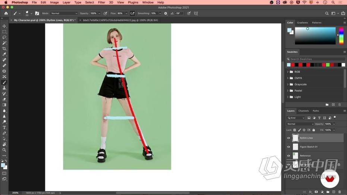Toggle symmetry paint options
This screenshot has width=347, height=195.
click(196, 13)
